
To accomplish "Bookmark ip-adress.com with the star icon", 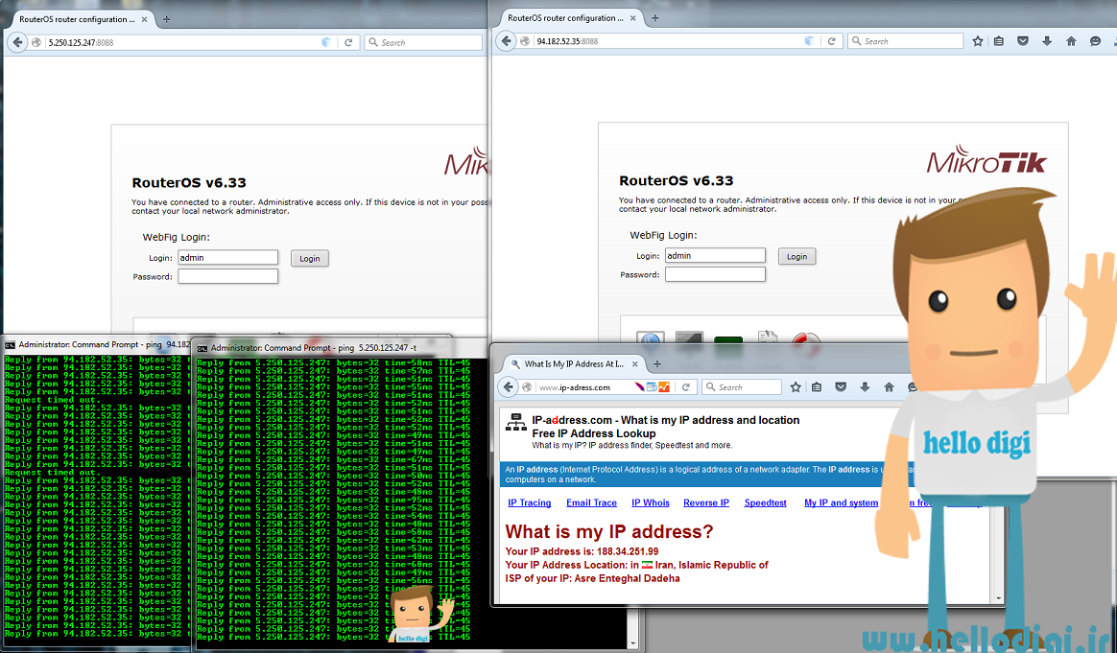I will 796,386.
